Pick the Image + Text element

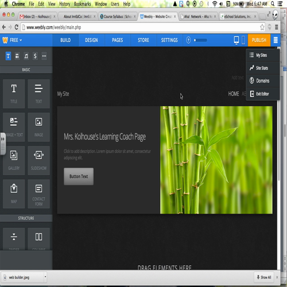[14, 127]
